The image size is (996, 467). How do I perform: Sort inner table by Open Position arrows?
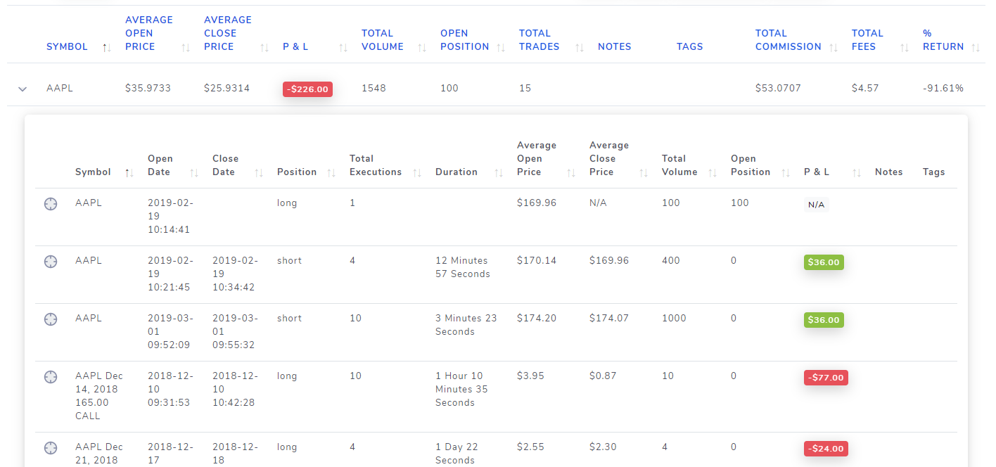(x=785, y=172)
